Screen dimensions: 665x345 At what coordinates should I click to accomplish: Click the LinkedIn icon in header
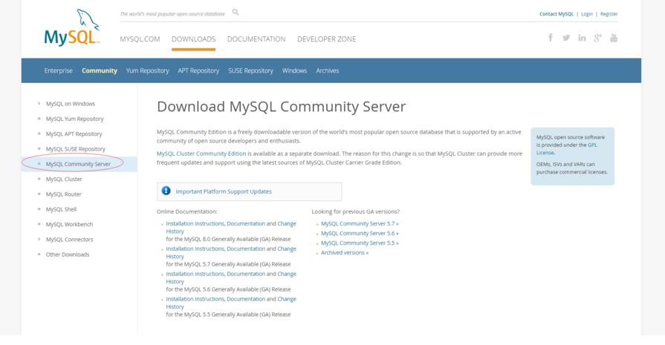[582, 39]
